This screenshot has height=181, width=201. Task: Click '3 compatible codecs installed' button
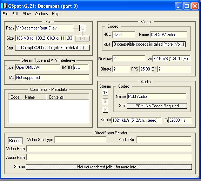click(x=149, y=44)
